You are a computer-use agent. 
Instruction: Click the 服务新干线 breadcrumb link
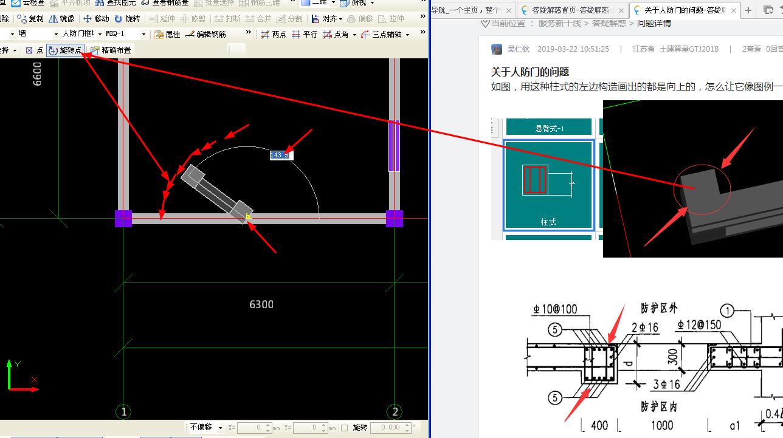tap(559, 23)
